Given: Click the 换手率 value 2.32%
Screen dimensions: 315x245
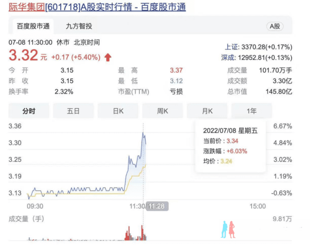Looking at the screenshot, I should point(64,92).
